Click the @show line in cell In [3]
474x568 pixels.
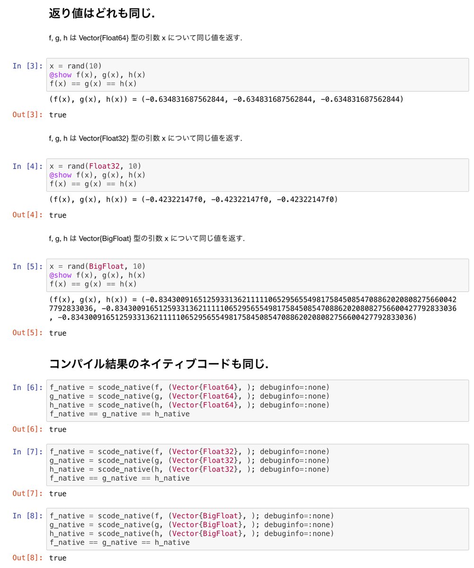[x=97, y=75]
